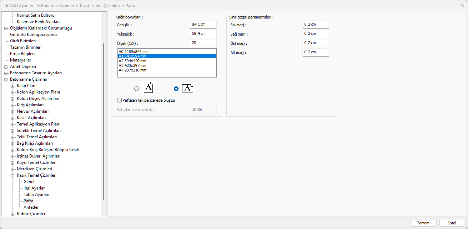Cancel with the İptal button
The width and height of the screenshot is (468, 229).
click(452, 223)
